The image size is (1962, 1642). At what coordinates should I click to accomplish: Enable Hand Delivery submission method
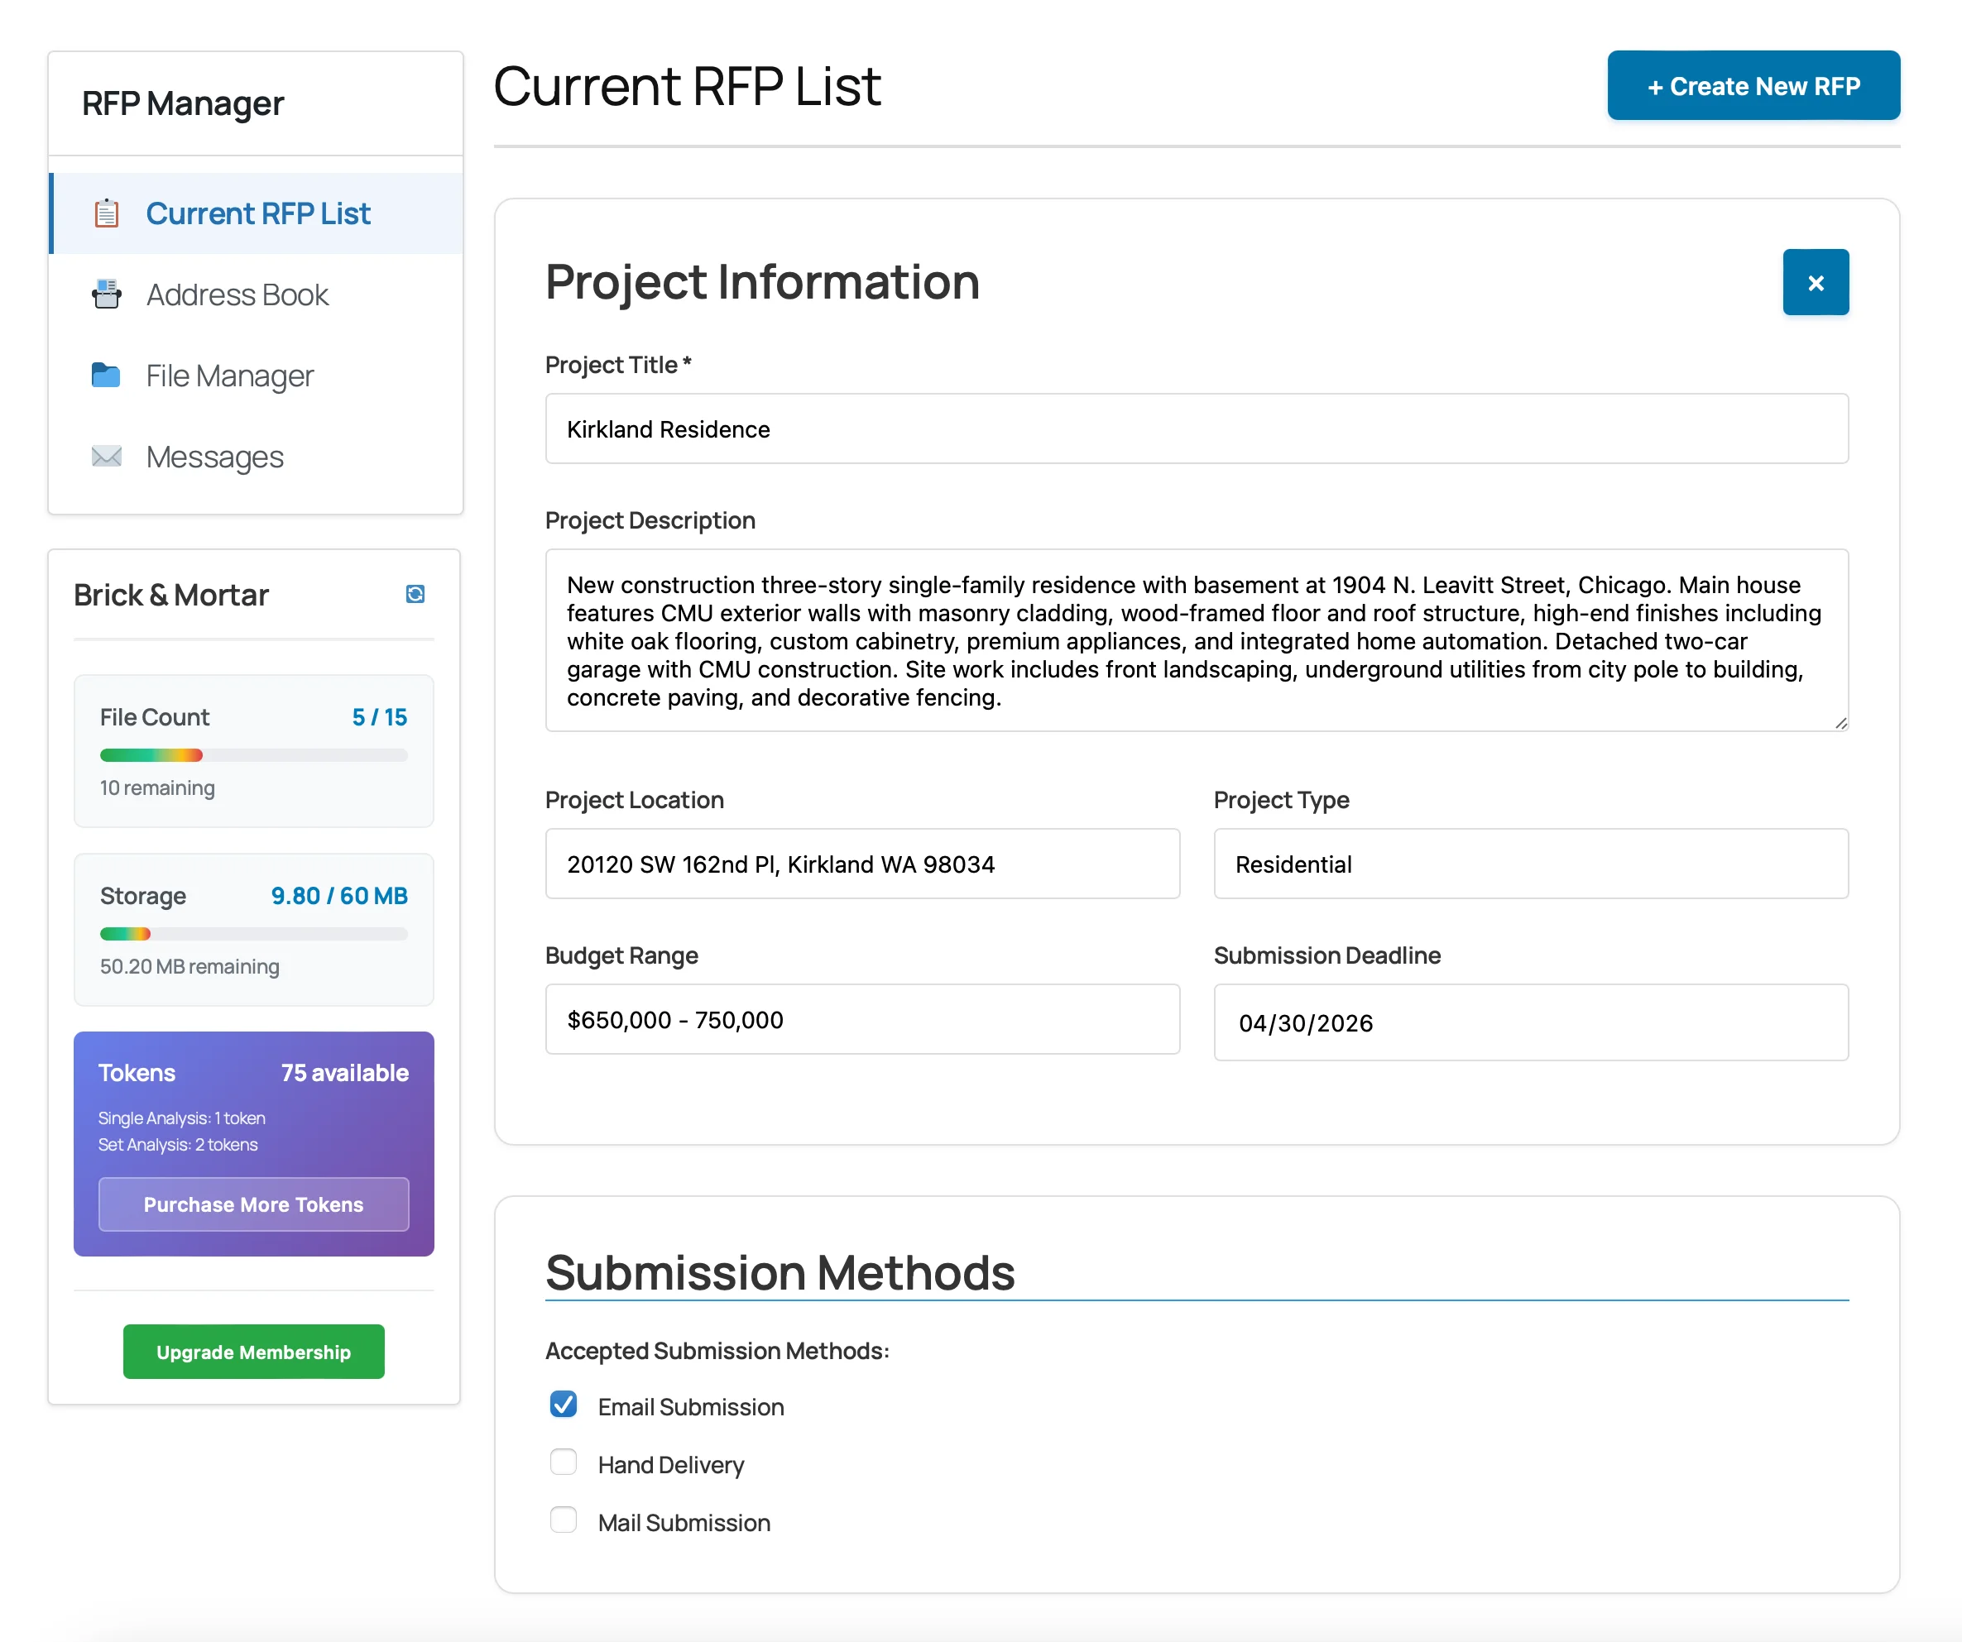564,1462
